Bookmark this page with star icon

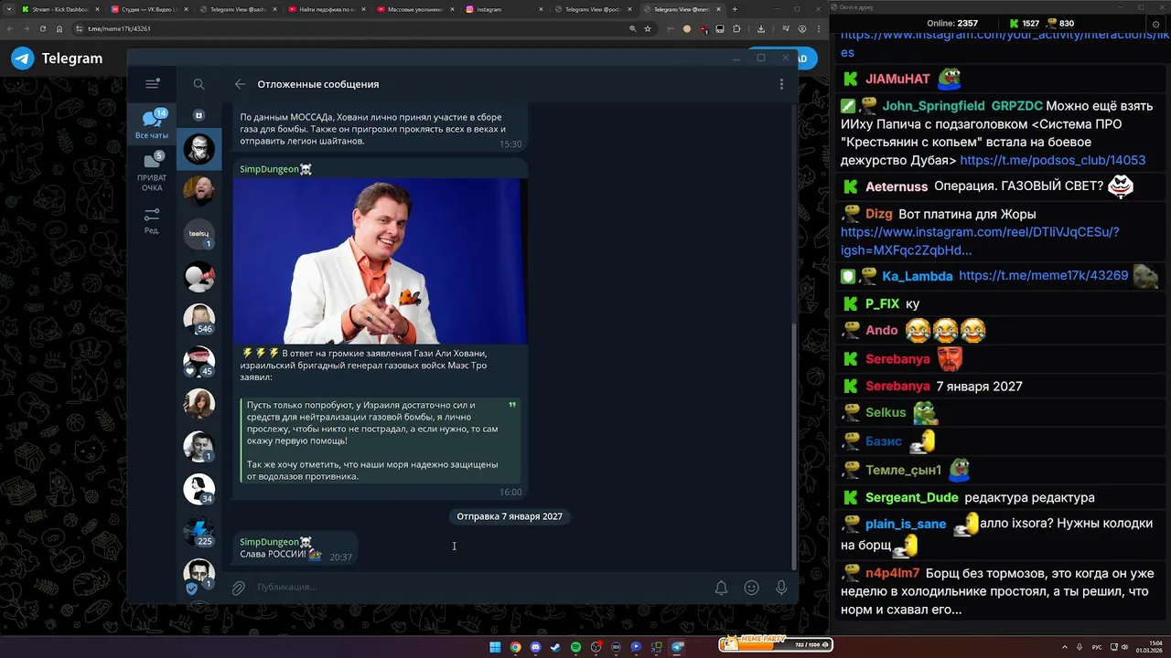(647, 28)
